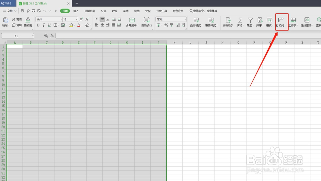The image size is (321, 181).
Task: Click the Justify alignment icon
Action: pyautogui.click(x=113, y=25)
